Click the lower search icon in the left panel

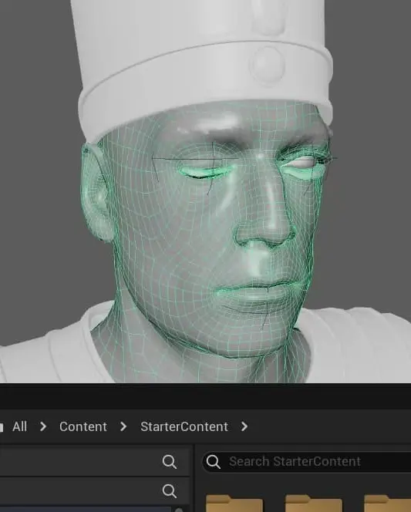[x=170, y=491]
